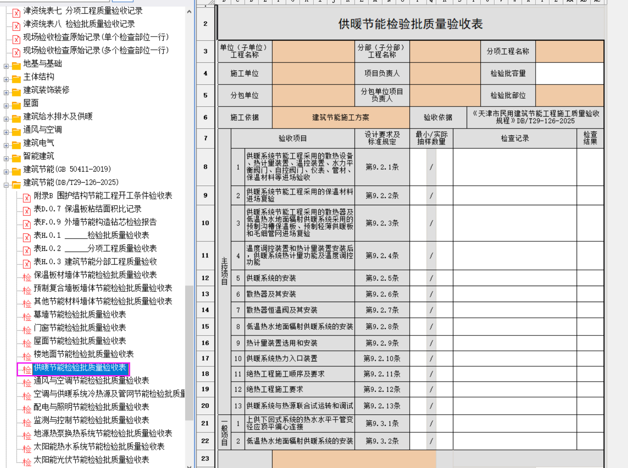The height and width of the screenshot is (468, 628).
Task: Select row header 12 in the sheet
Action: (205, 278)
